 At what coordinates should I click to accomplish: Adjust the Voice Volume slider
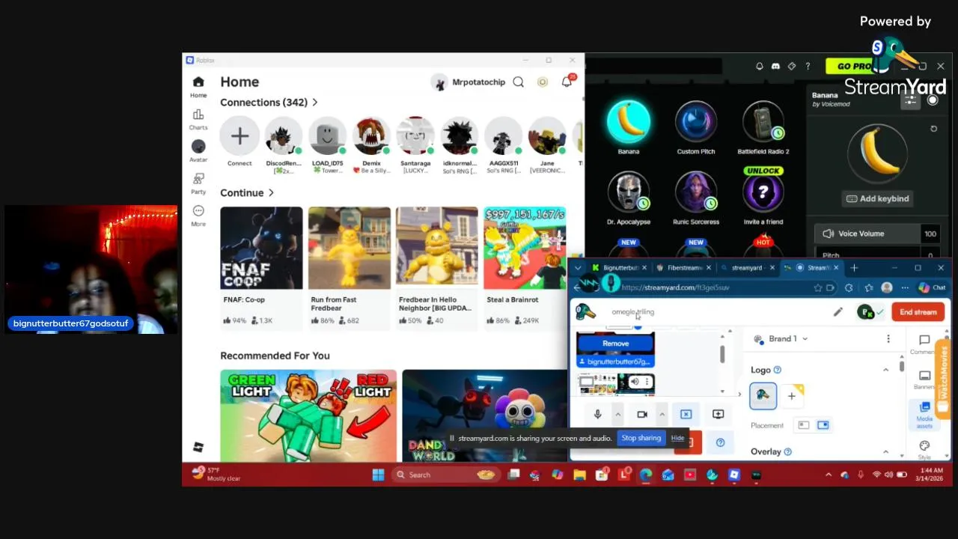(877, 234)
